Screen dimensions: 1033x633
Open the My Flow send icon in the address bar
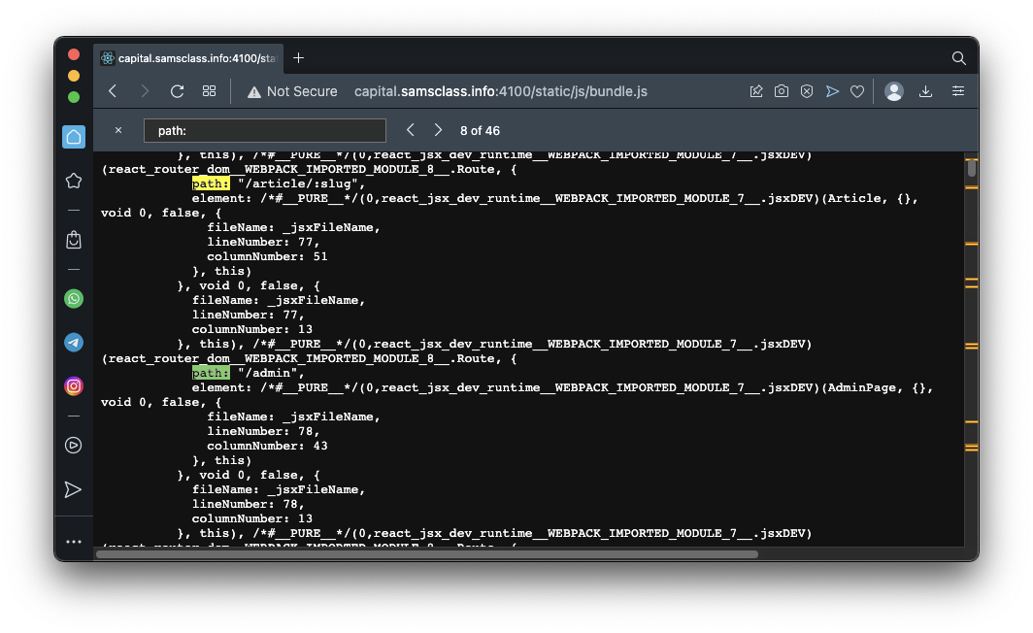click(x=832, y=91)
